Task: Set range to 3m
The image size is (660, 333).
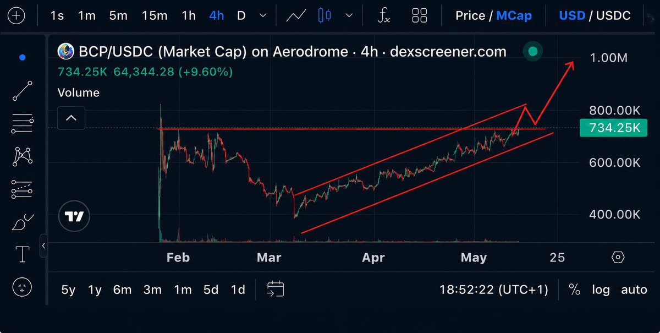Action: (152, 290)
